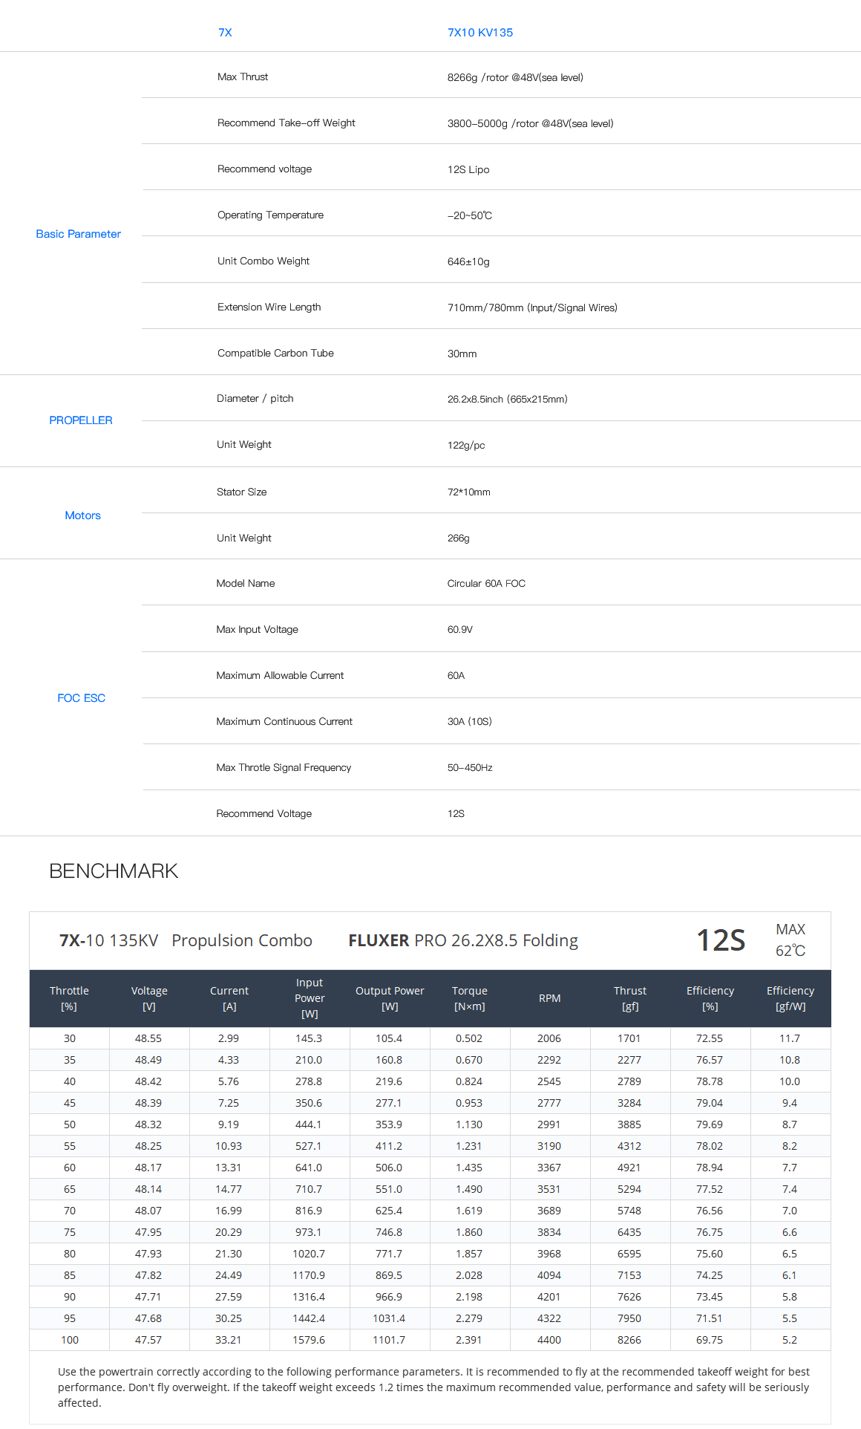Screen dimensions: 861x1429
Task: Click the Efficiency [gf/W] column header
Action: tap(790, 998)
